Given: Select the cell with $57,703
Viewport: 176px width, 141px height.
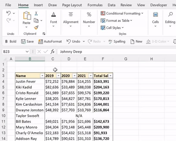Looking at the screenshot, I should pos(69,110).
